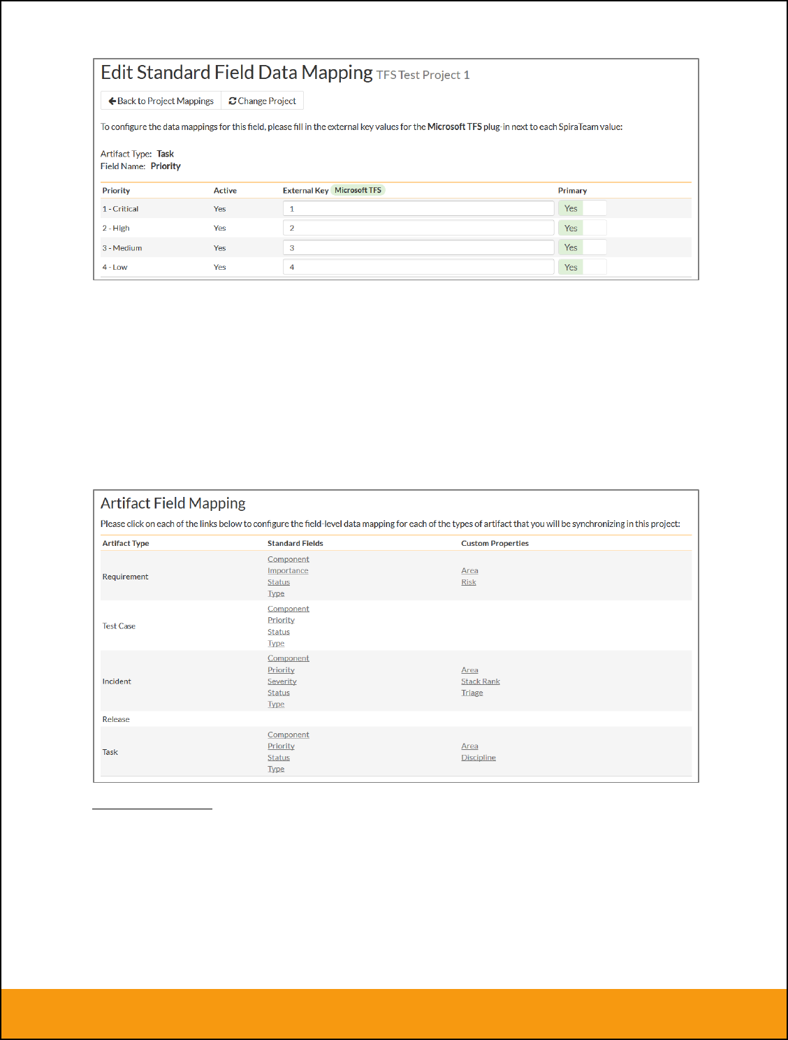This screenshot has width=788, height=1040.
Task: Open the Incident Priority link
Action: click(x=281, y=670)
